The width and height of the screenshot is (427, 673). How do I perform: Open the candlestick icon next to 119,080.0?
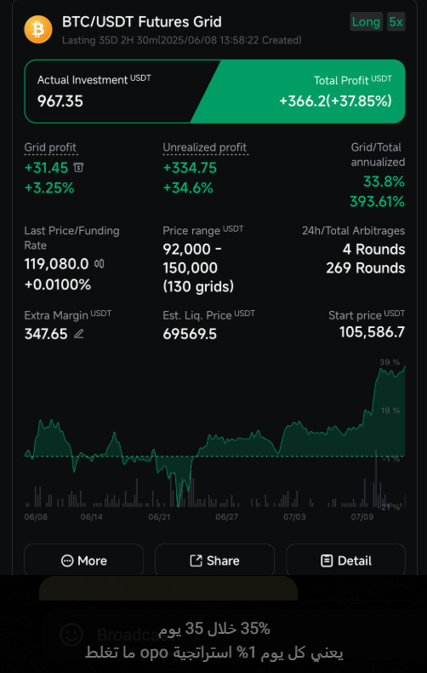99,263
